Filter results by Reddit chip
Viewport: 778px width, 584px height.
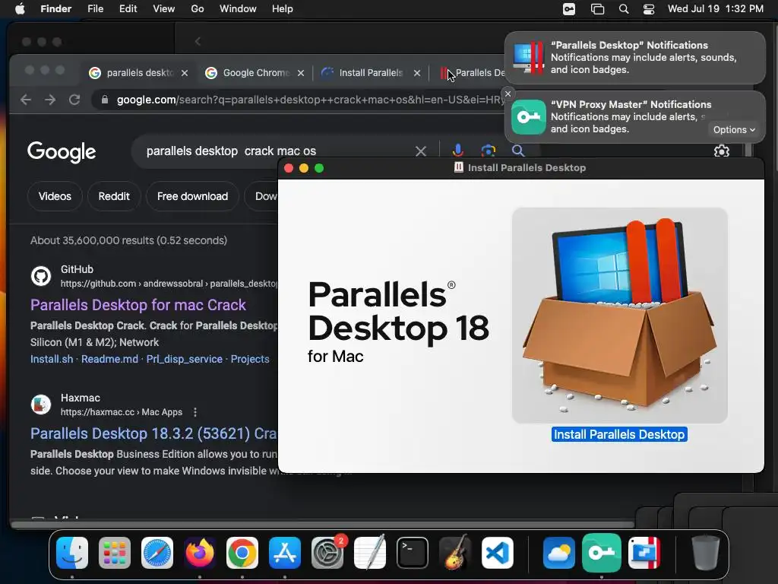click(114, 196)
